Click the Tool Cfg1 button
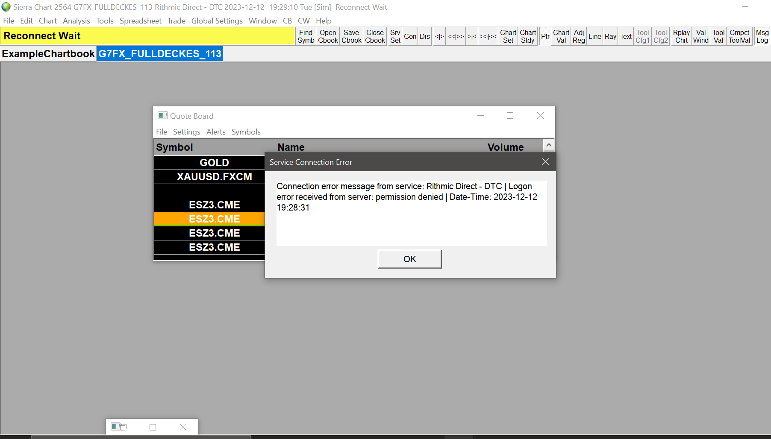 tap(643, 36)
